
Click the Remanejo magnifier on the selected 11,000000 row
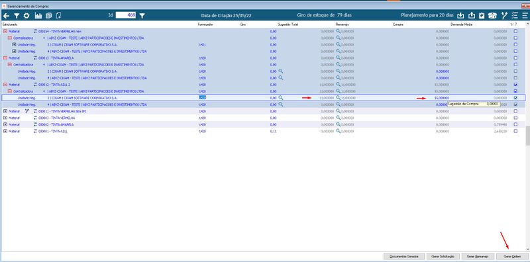(338, 98)
